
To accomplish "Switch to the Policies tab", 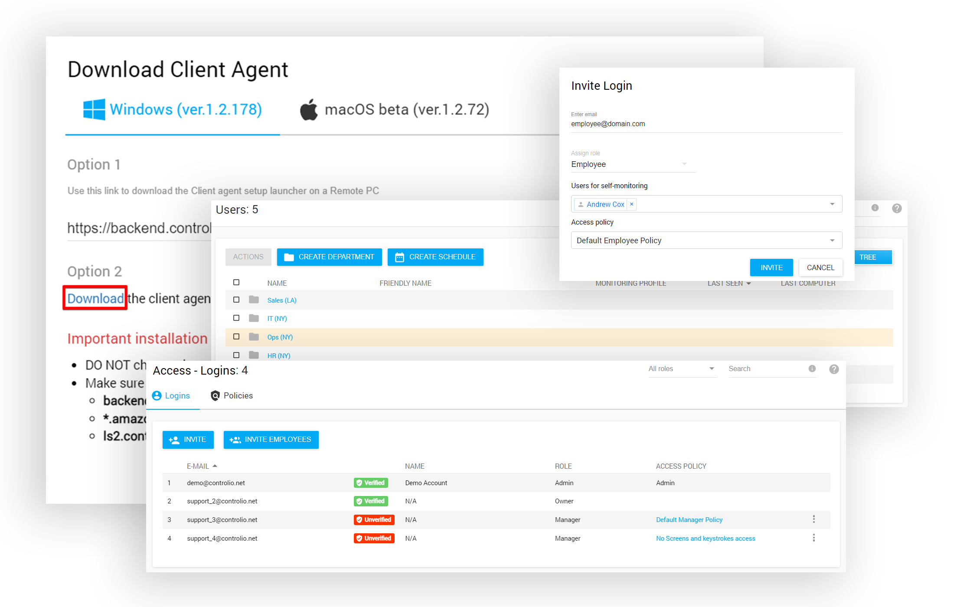I will coord(232,395).
